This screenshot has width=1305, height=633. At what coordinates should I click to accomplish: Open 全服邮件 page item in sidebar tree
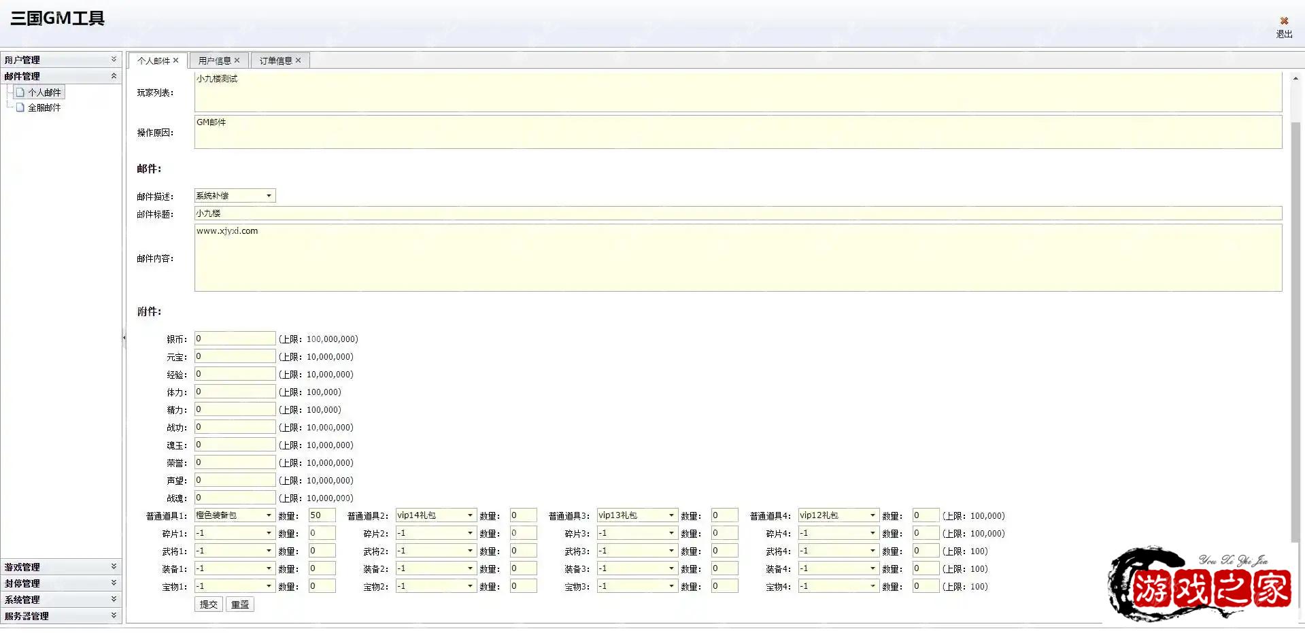44,107
